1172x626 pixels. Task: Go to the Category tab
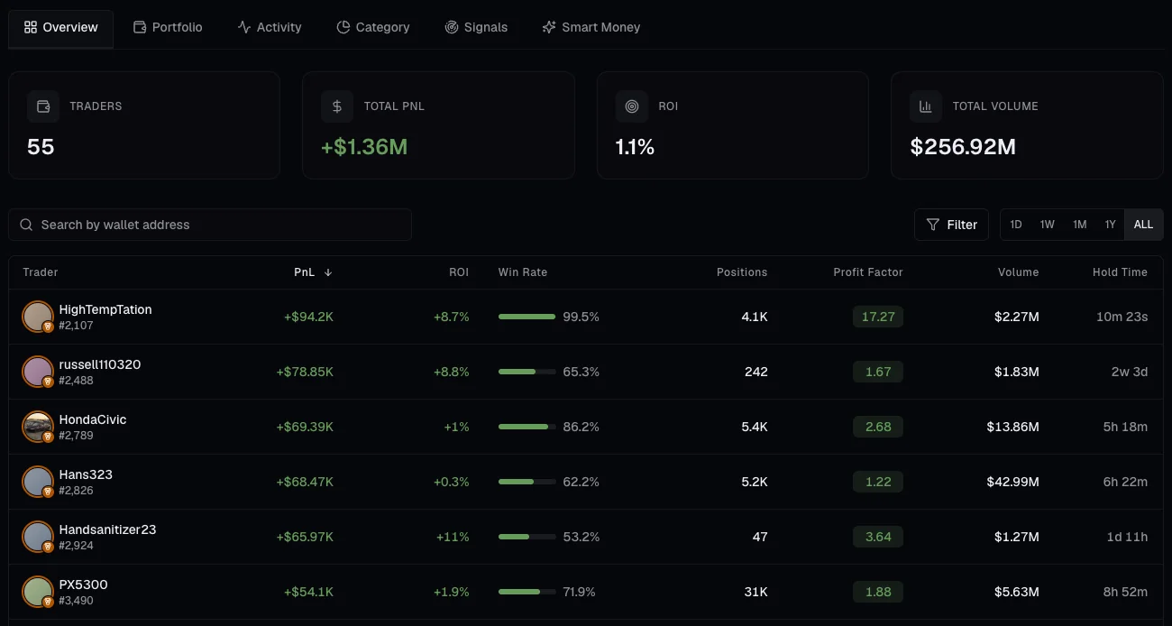point(373,27)
